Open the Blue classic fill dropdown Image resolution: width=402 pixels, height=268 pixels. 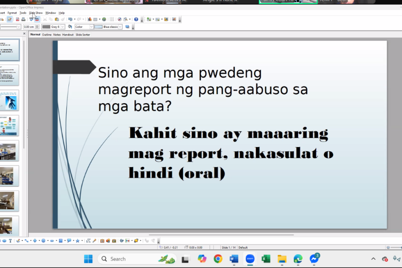[120, 27]
